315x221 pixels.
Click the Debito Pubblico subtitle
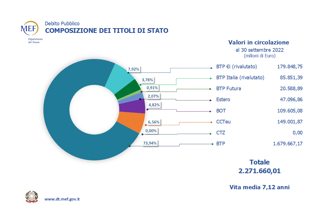point(62,24)
